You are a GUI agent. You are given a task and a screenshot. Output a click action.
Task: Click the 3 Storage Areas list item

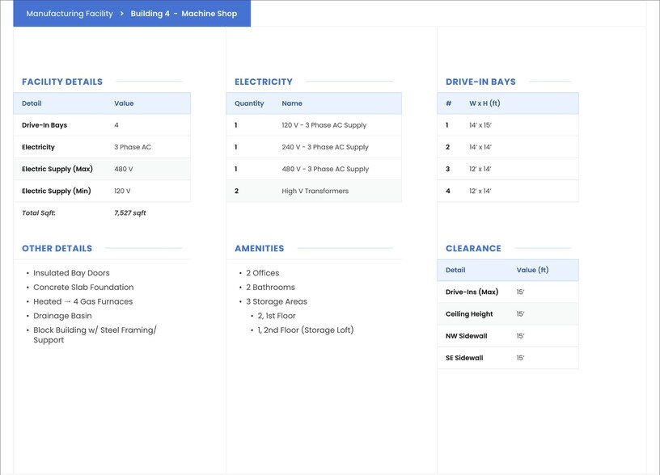(277, 302)
